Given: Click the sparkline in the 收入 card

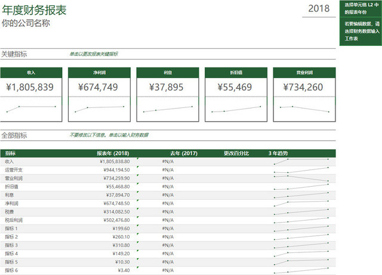Looking at the screenshot, I should click(31, 109).
